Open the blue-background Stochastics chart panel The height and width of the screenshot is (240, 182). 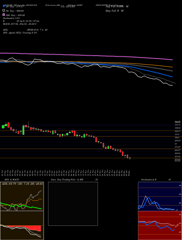tap(160, 196)
